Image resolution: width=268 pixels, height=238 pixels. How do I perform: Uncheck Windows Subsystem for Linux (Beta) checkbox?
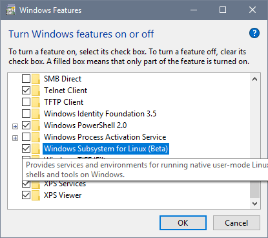tap(26, 149)
